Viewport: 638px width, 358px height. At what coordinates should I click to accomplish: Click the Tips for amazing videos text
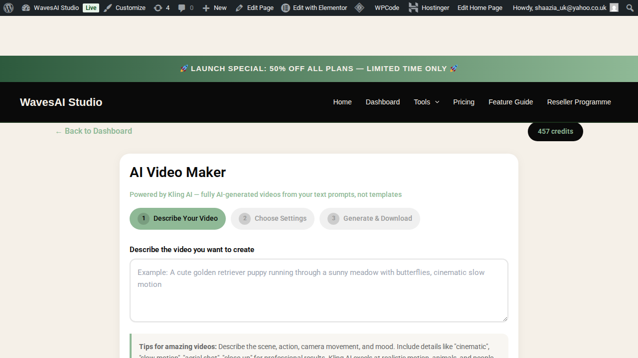178,347
